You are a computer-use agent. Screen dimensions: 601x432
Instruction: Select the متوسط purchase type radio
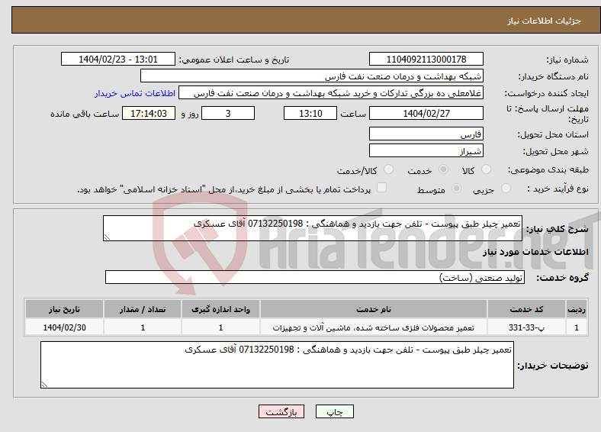point(456,188)
